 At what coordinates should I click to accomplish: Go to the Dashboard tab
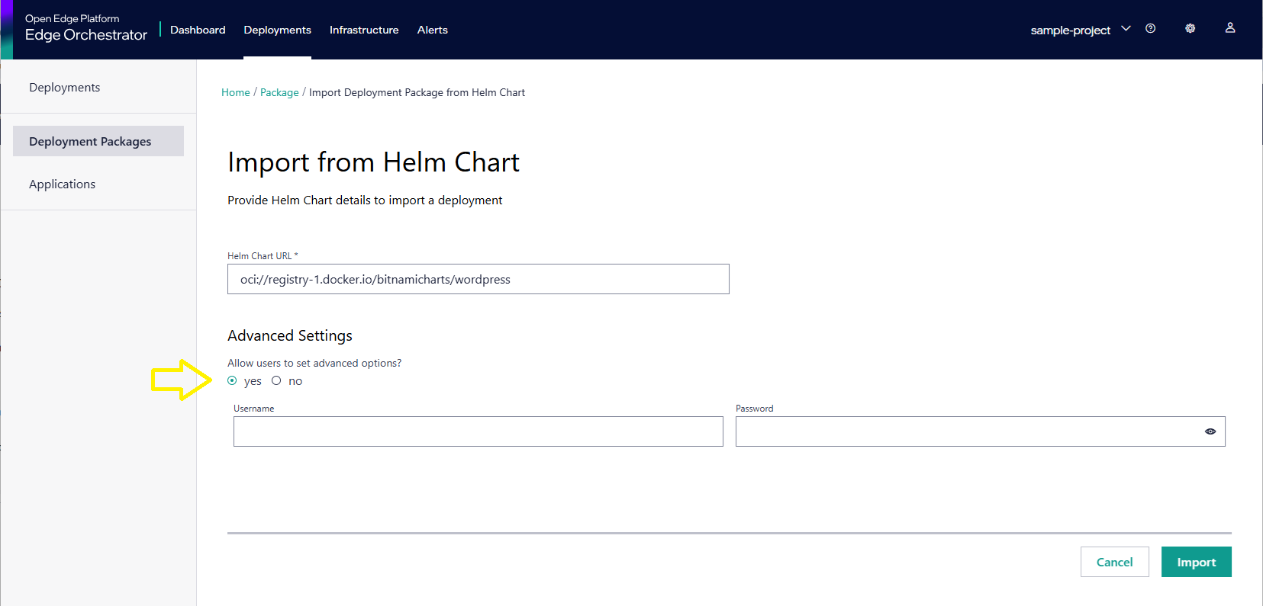[198, 30]
